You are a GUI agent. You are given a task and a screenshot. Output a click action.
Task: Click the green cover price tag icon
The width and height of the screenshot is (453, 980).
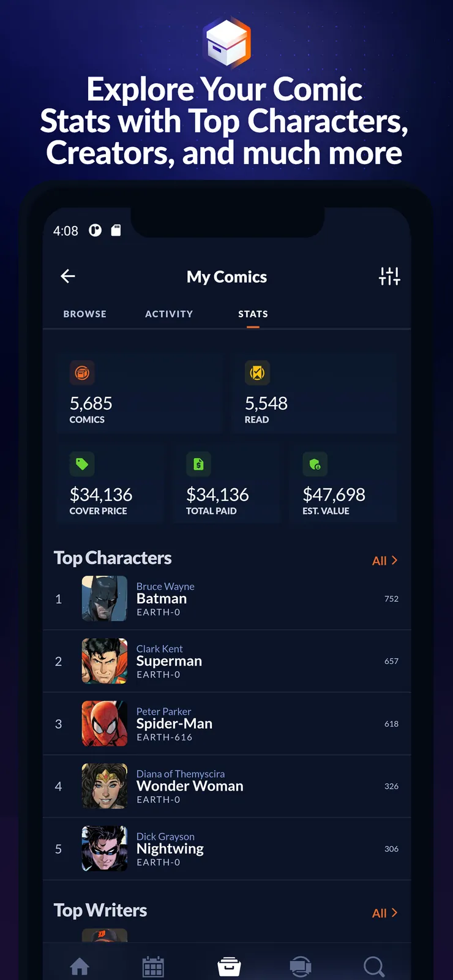[x=82, y=464]
